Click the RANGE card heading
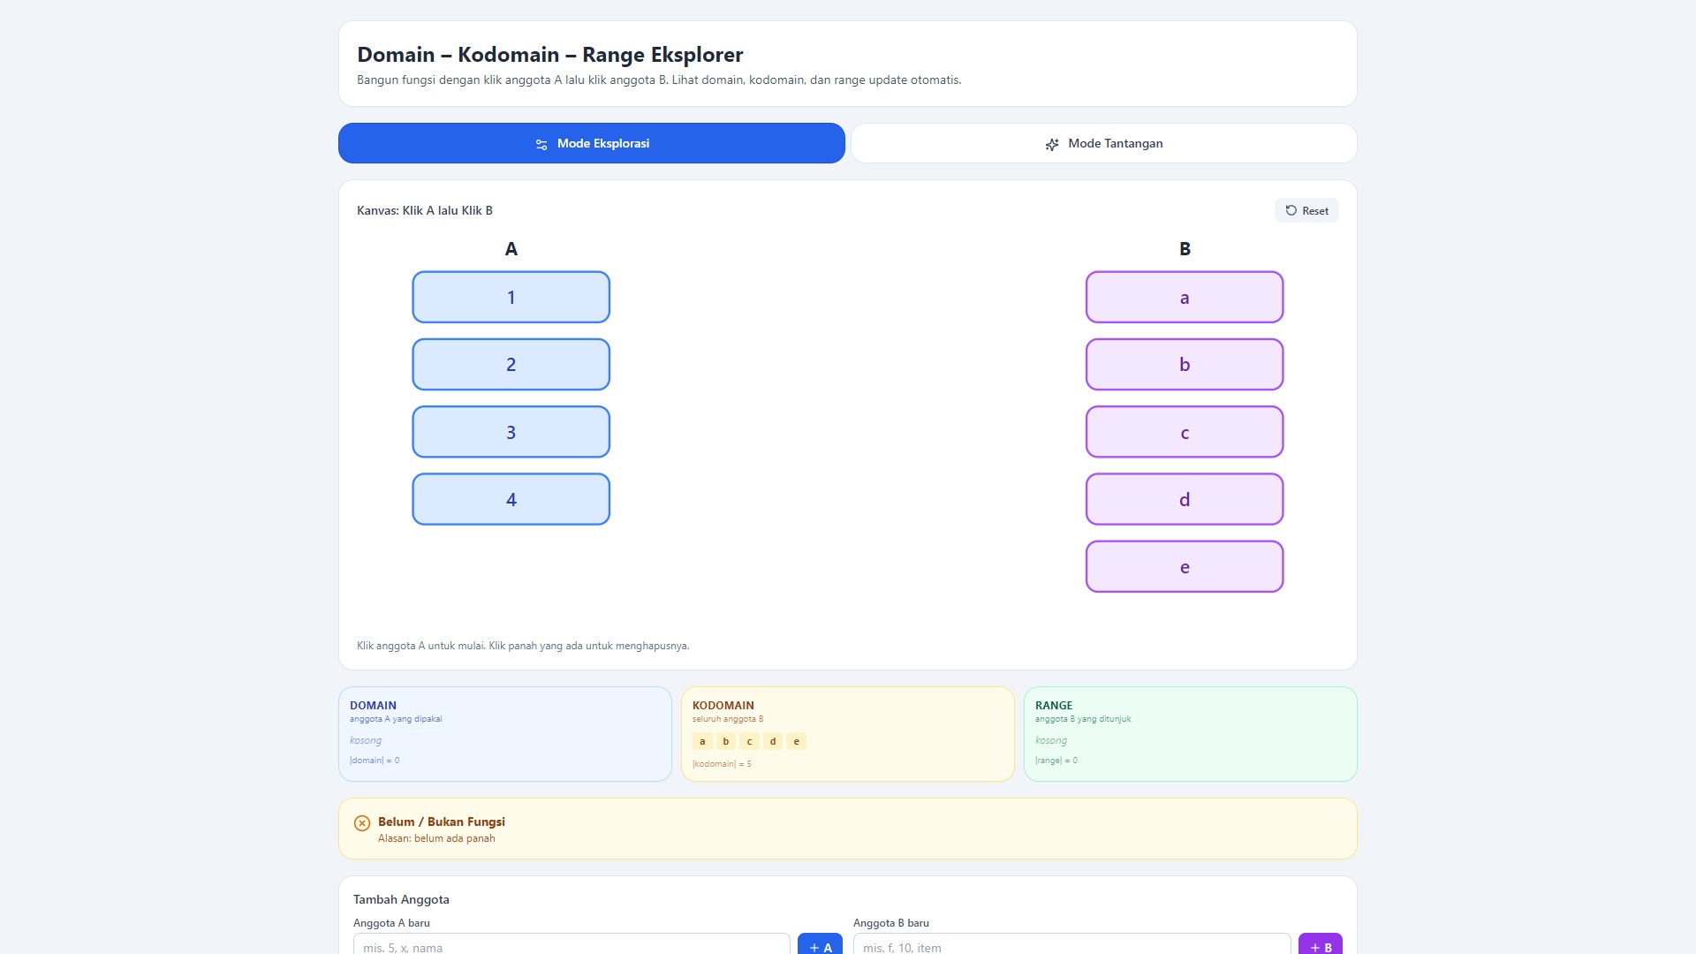This screenshot has width=1696, height=954. tap(1054, 705)
